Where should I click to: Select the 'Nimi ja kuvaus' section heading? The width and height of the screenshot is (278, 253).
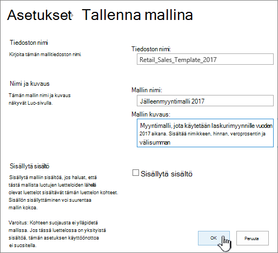click(x=30, y=84)
